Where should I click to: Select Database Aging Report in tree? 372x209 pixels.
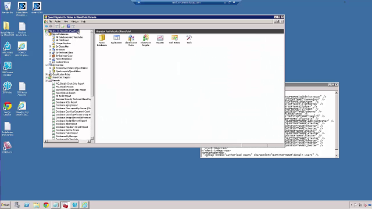[67, 105]
